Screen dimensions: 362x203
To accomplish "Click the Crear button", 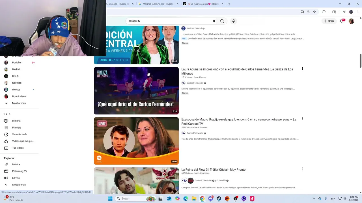I will pyautogui.click(x=329, y=21).
